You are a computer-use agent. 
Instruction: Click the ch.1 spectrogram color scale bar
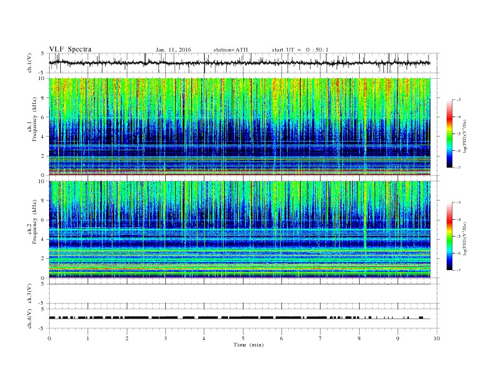tap(449, 133)
